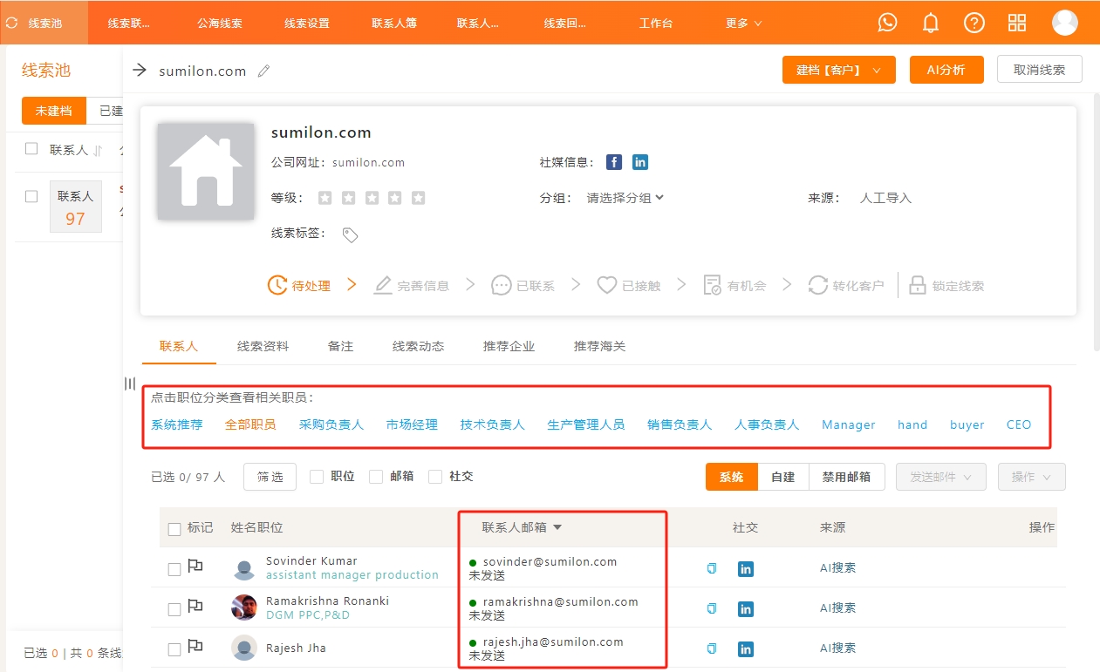Flag the Ramakrishna Ronanki contact
This screenshot has height=672, width=1100.
pos(195,607)
